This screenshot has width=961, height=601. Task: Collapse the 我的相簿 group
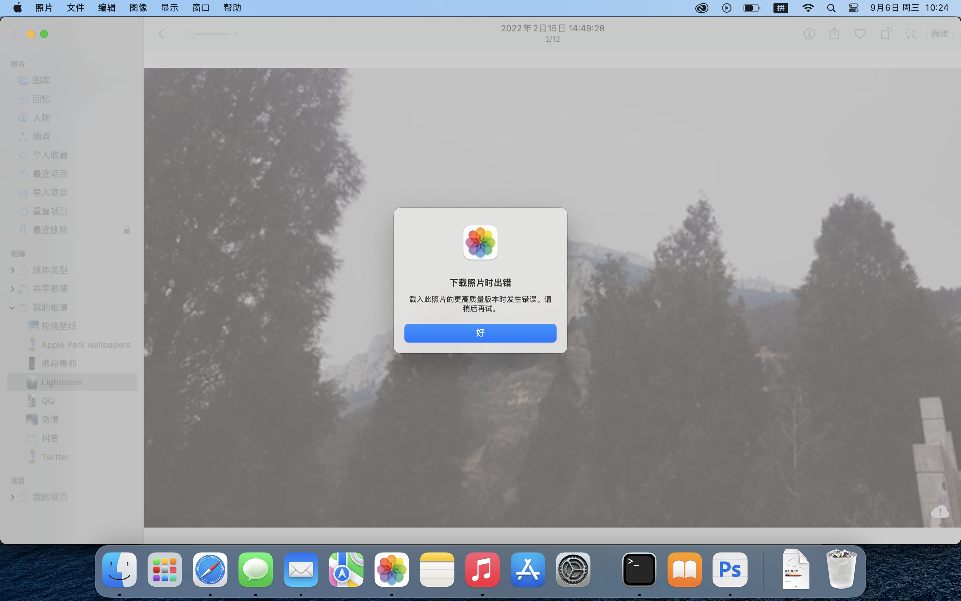pyautogui.click(x=12, y=308)
